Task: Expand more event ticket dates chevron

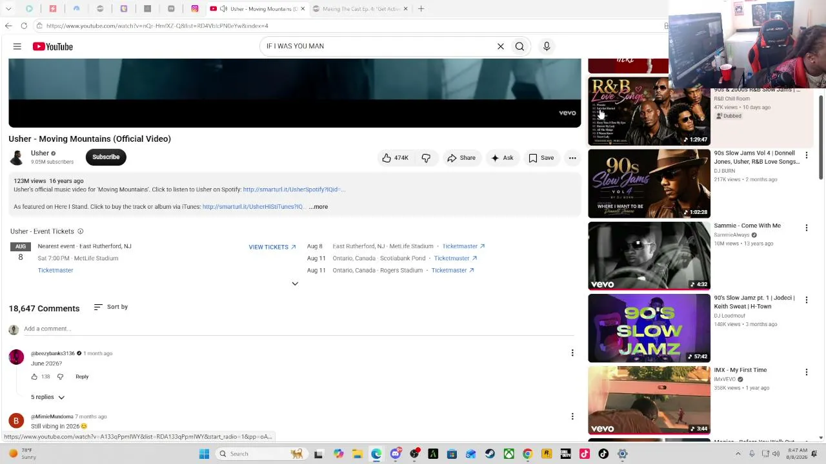Action: click(295, 284)
